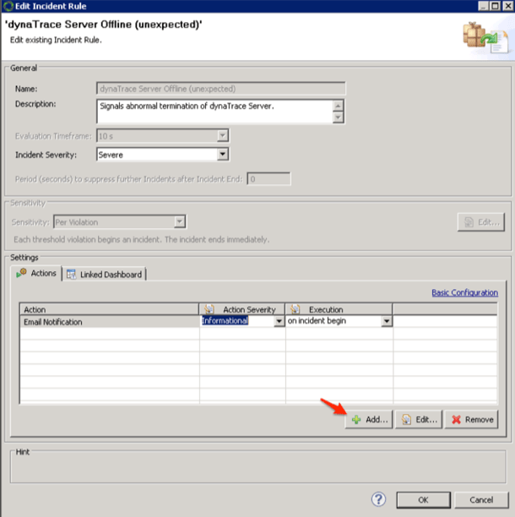Image resolution: width=515 pixels, height=517 pixels.
Task: Click into the Description text field
Action: [x=214, y=112]
